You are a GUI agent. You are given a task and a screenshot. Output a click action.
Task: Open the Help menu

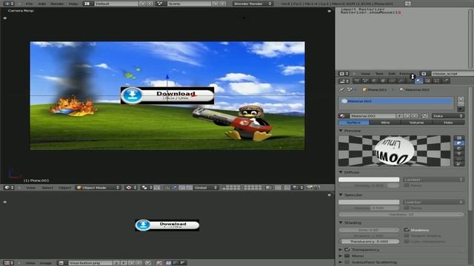click(x=73, y=4)
